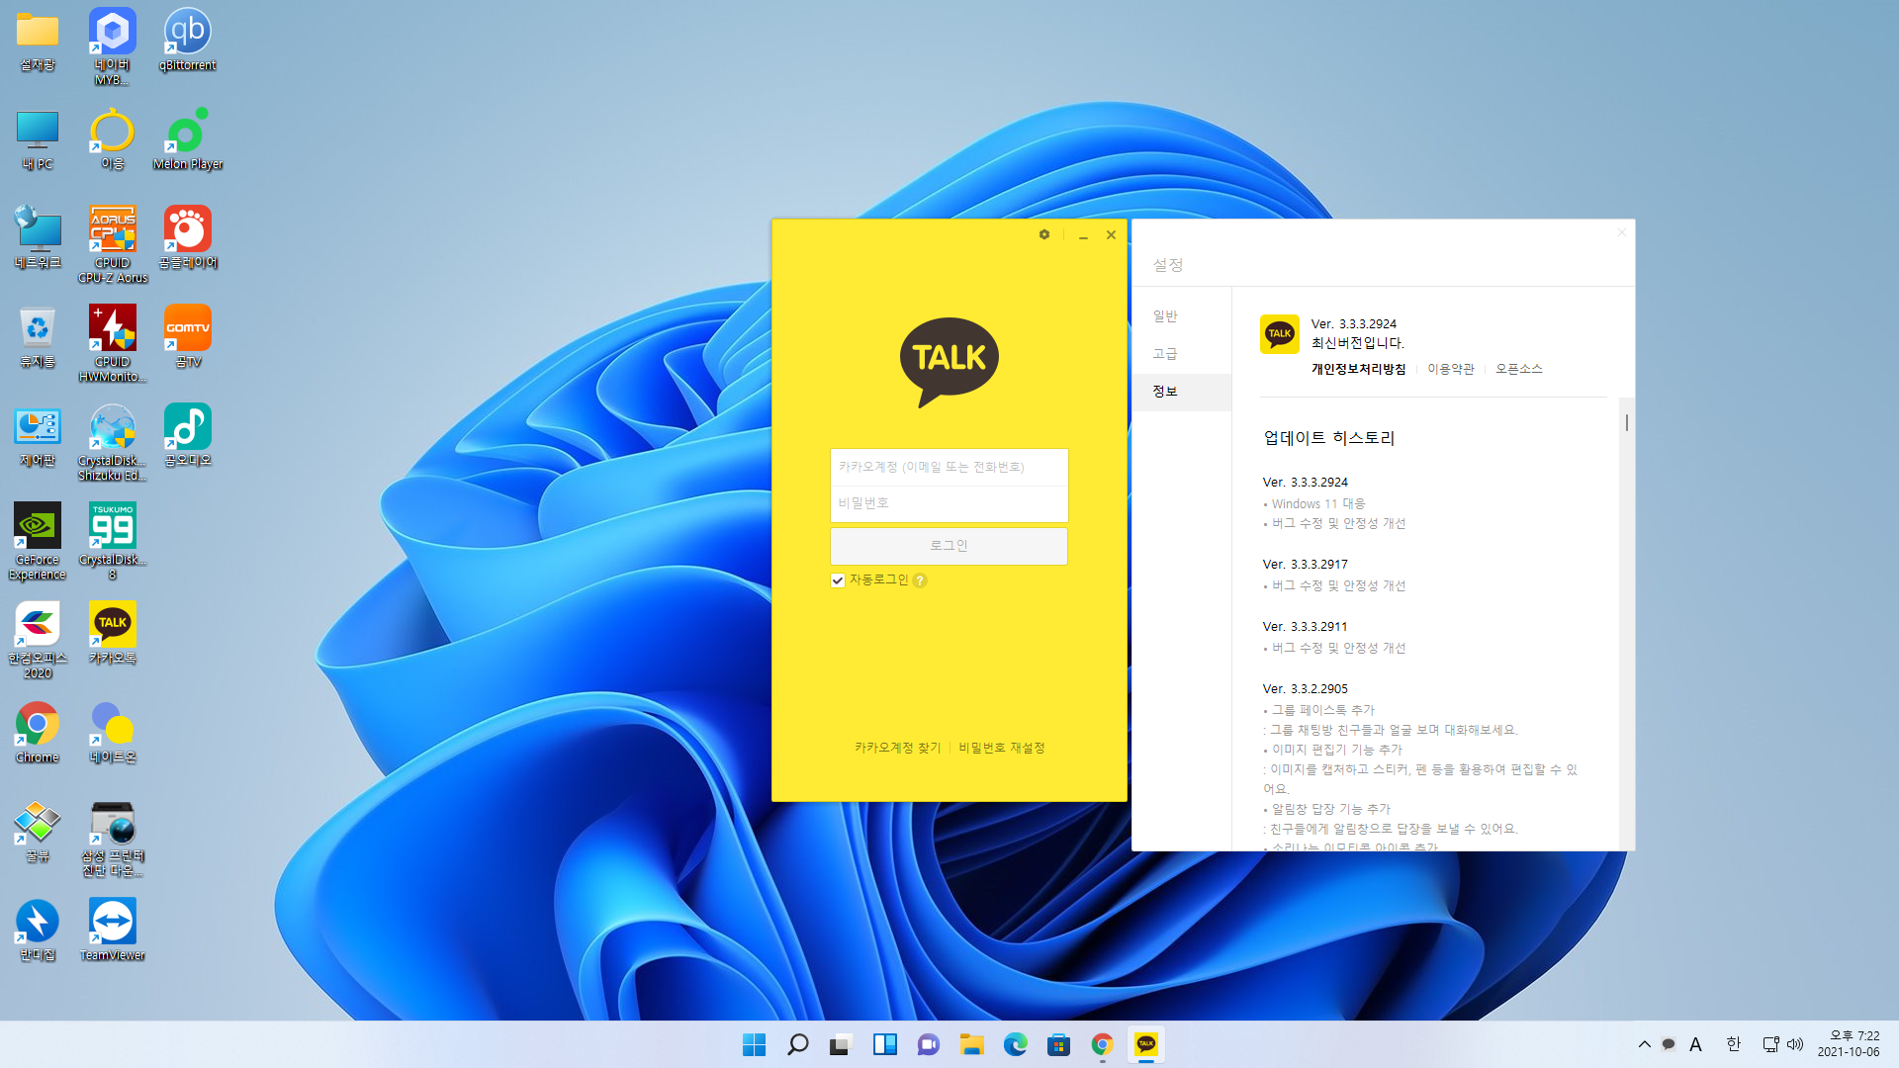Image resolution: width=1899 pixels, height=1068 pixels.
Task: Open the CPUID HWMonitor desktop icon
Action: pos(113,343)
